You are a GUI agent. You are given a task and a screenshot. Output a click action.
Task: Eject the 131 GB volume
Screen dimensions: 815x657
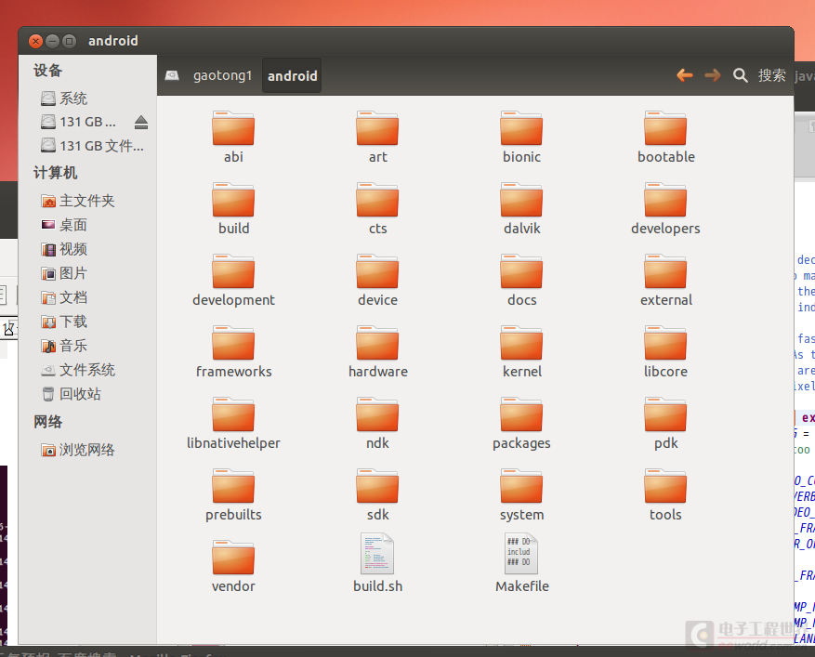click(x=141, y=122)
